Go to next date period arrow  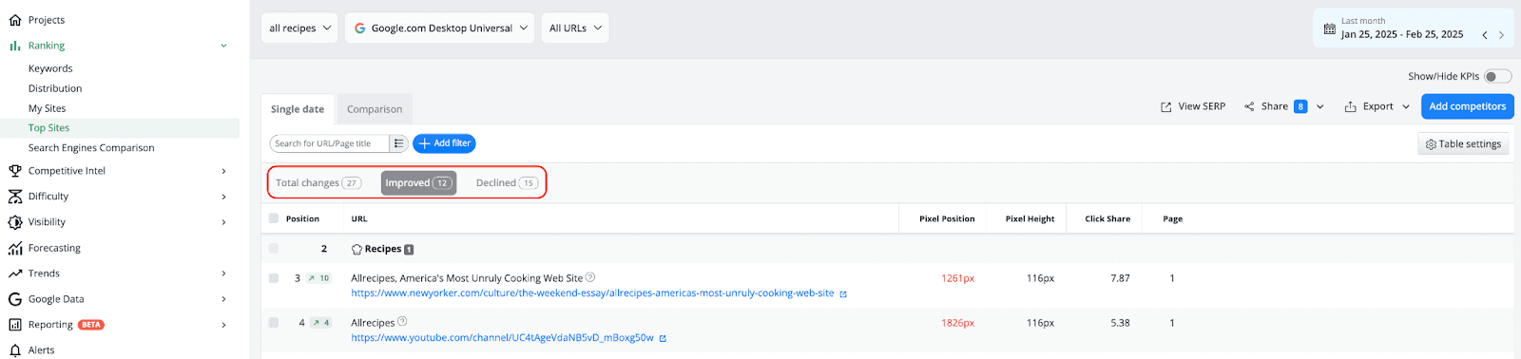[1502, 35]
